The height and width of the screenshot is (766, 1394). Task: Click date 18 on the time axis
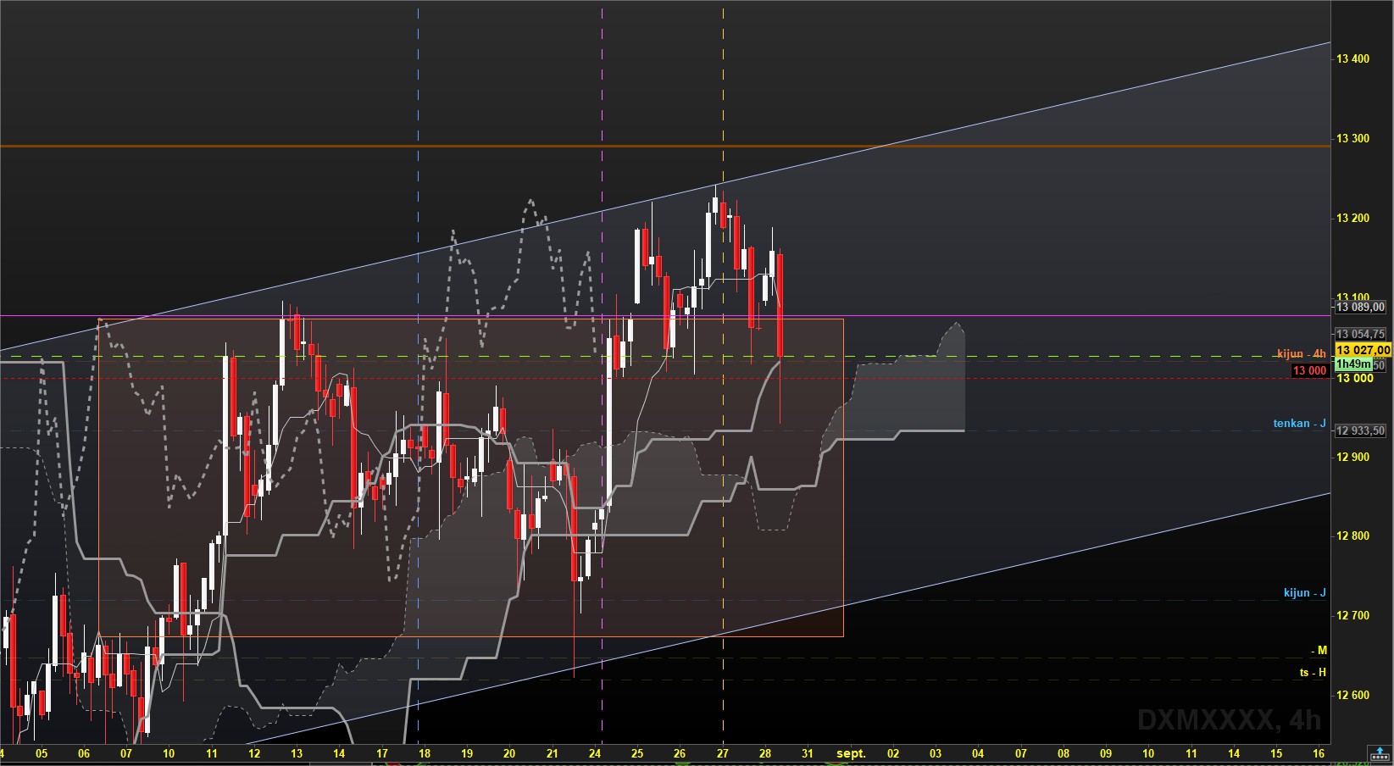(x=425, y=753)
